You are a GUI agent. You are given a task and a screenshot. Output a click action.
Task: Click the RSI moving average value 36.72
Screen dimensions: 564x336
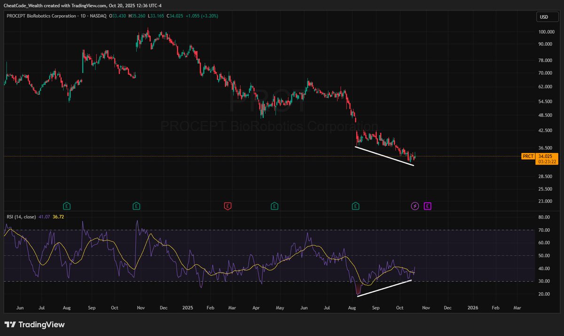click(x=59, y=217)
